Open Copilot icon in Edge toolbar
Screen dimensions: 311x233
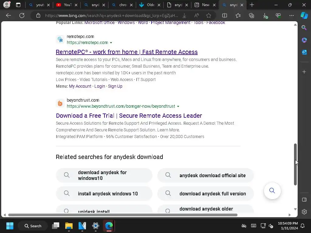click(304, 15)
